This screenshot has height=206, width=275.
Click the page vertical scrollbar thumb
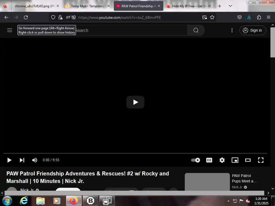click(x=273, y=42)
